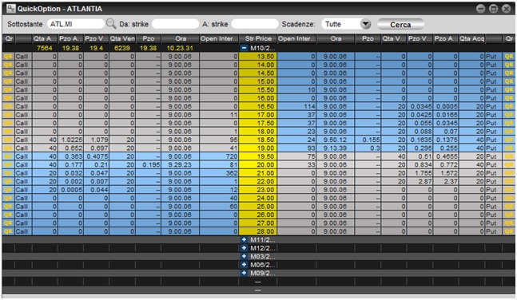Click QR icon for the 23.00 Call

click(x=8, y=190)
